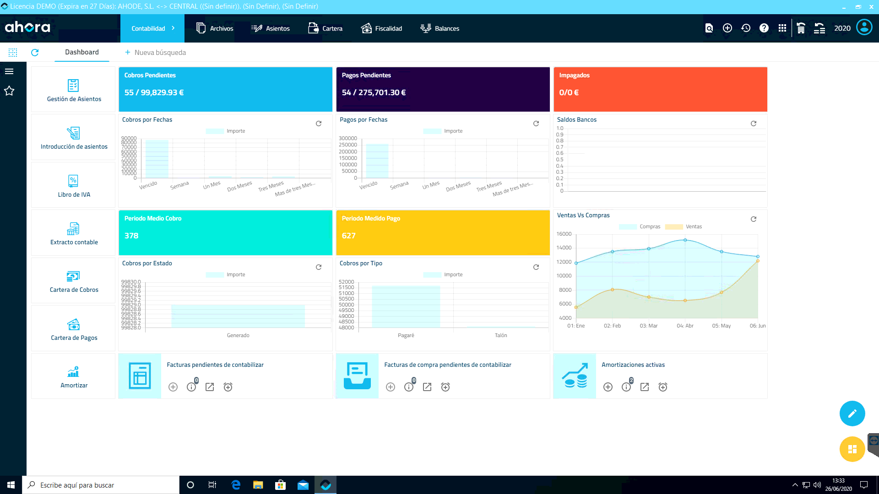Open the 2020 fiscal year selector
This screenshot has height=494, width=879.
click(x=842, y=28)
